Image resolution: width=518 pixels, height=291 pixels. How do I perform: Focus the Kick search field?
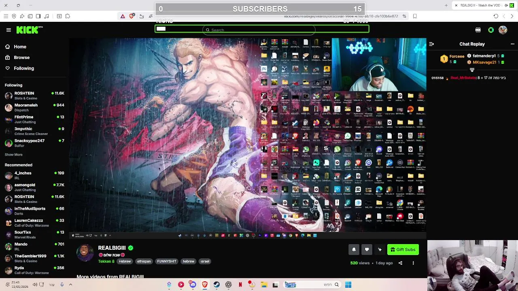pyautogui.click(x=259, y=30)
